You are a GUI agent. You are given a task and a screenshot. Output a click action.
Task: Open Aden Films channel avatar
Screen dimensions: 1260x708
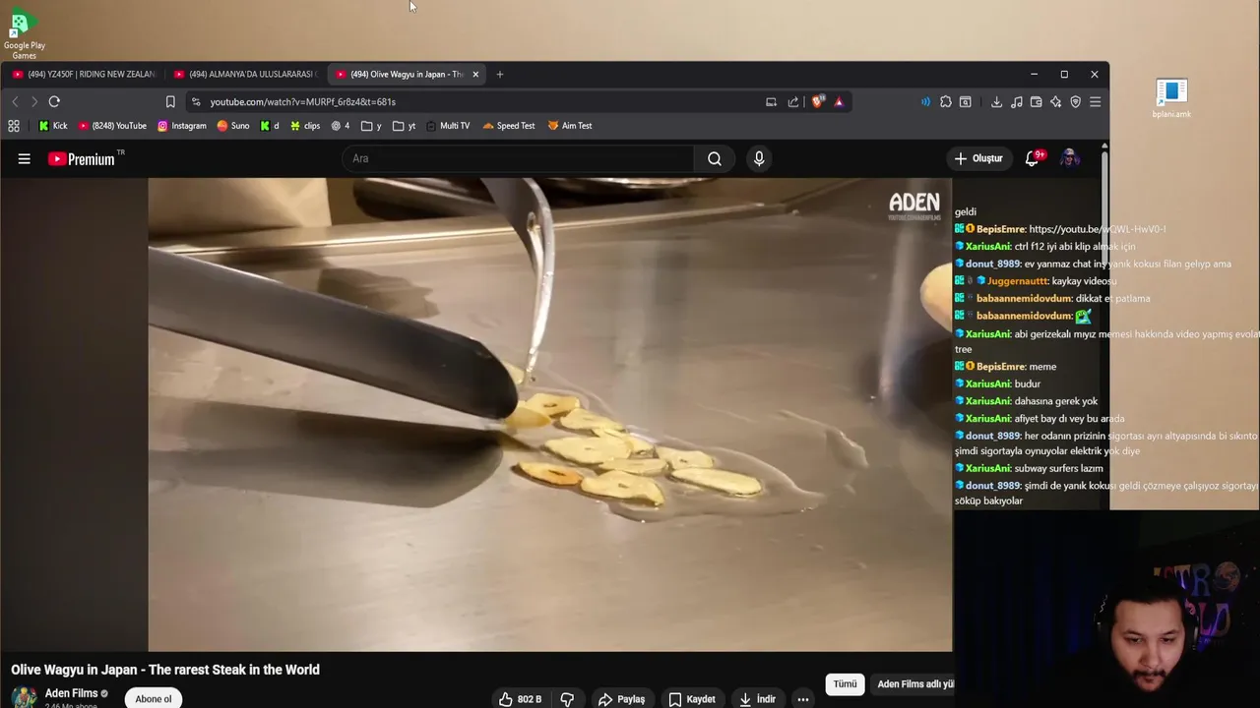coord(24,697)
